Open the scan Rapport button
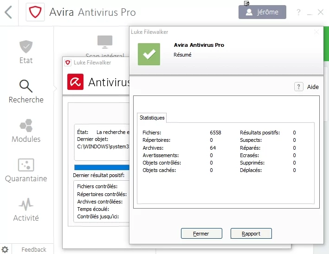This screenshot has height=254, width=329. point(251,233)
